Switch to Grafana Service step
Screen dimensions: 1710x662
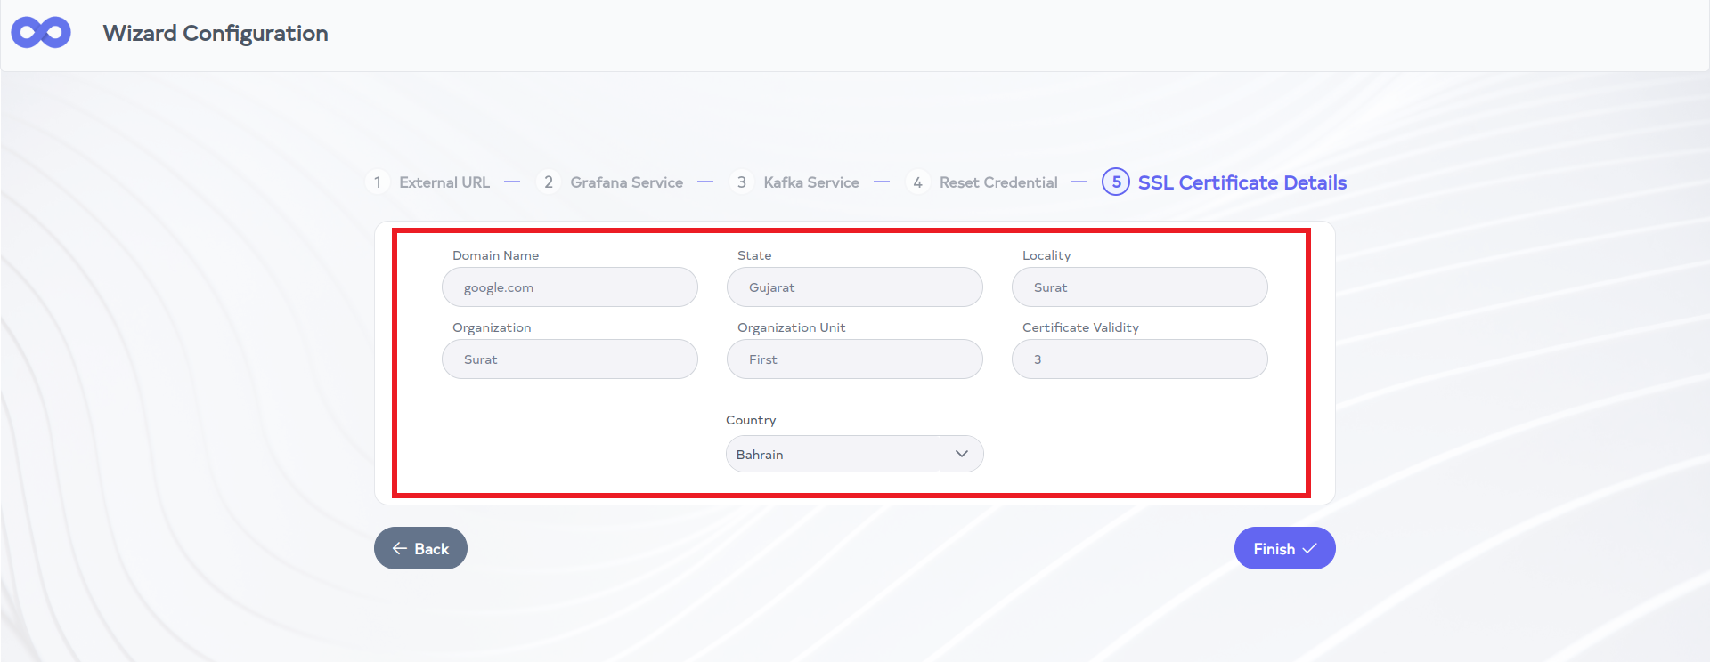[626, 182]
